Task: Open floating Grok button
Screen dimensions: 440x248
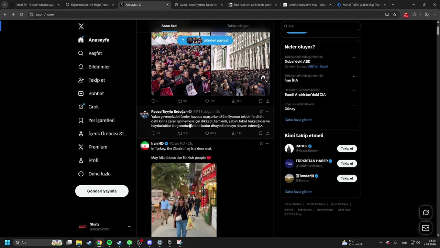Action: [x=426, y=213]
